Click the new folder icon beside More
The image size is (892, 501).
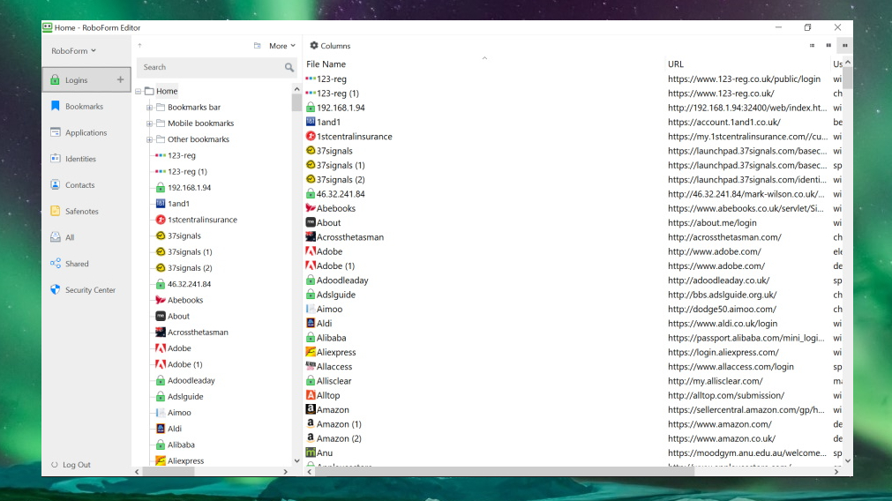pyautogui.click(x=257, y=46)
